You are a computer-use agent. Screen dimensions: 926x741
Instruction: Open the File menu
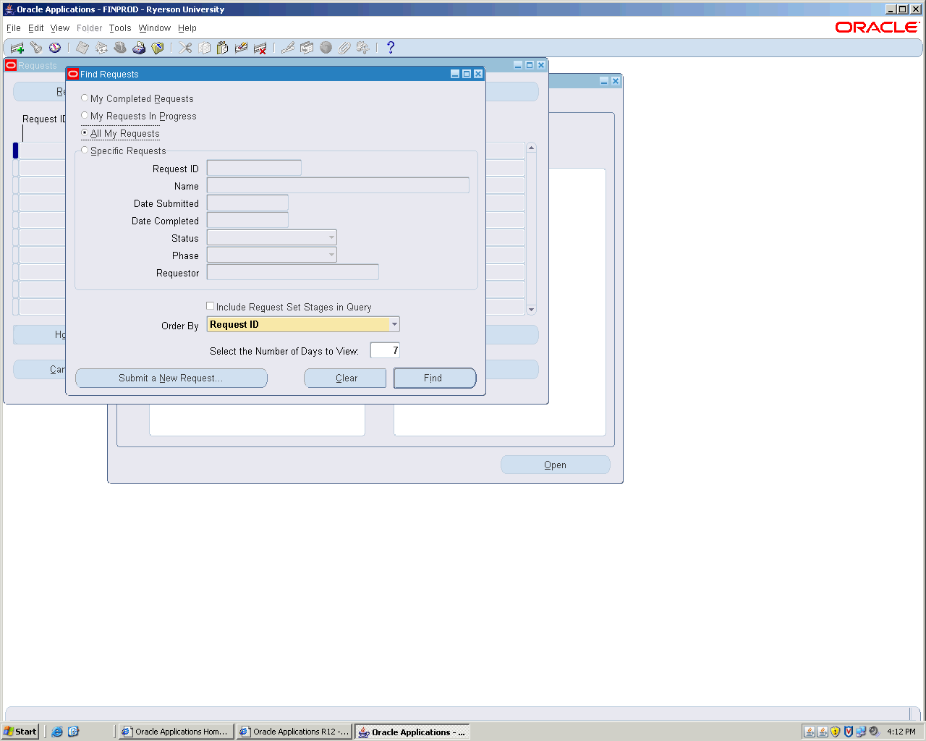point(14,28)
